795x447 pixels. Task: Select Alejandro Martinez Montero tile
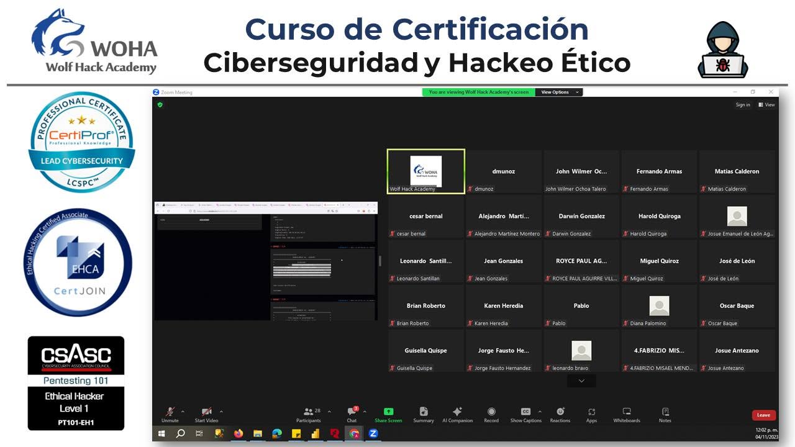(x=504, y=216)
